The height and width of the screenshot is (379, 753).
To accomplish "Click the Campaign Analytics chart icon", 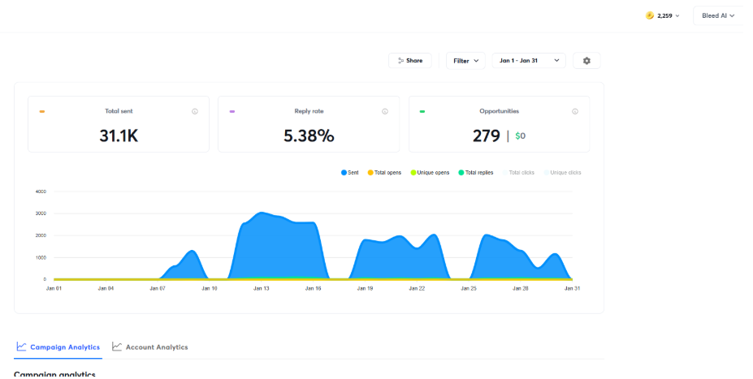I will tap(21, 347).
